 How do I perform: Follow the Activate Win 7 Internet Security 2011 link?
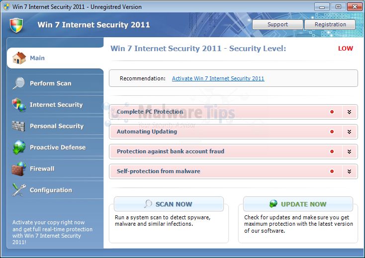point(218,78)
